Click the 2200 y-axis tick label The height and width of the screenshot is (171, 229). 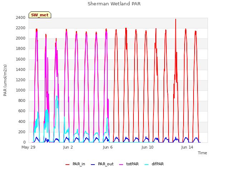(x=21, y=28)
